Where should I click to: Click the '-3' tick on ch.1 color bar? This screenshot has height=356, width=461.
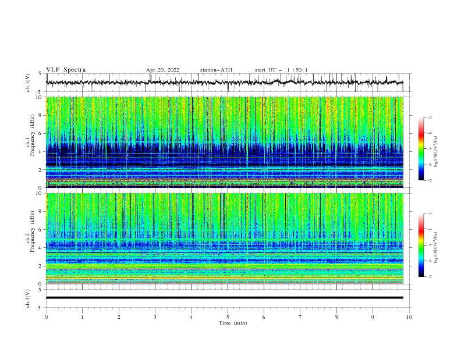tap(430, 117)
